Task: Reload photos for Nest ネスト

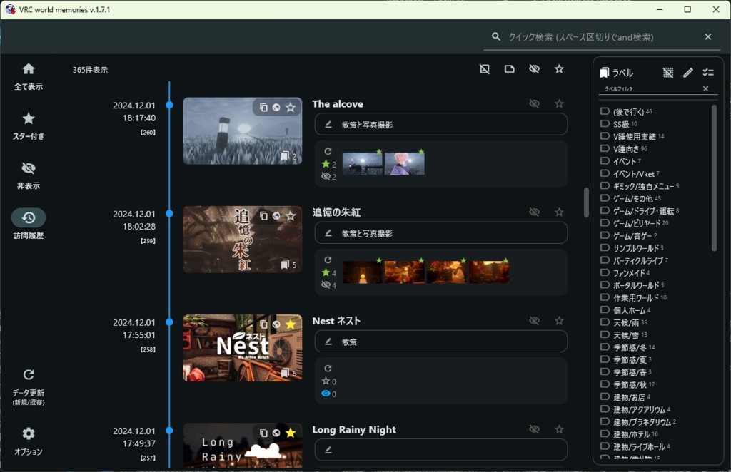Action: pyautogui.click(x=328, y=368)
